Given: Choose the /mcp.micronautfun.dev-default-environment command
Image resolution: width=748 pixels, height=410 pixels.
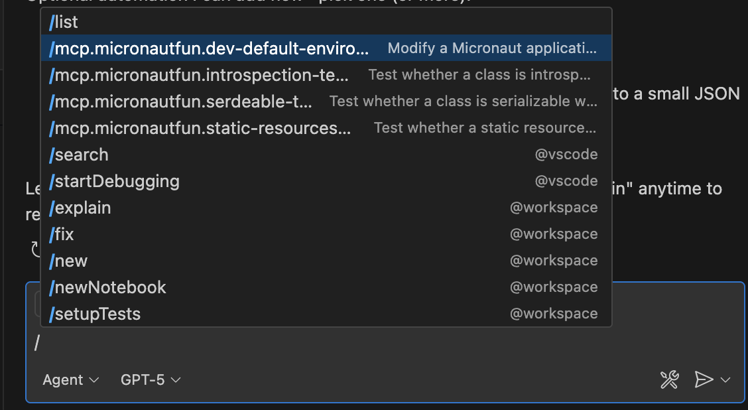Looking at the screenshot, I should pyautogui.click(x=326, y=48).
